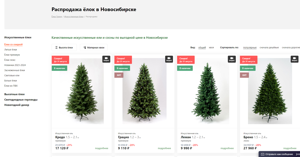Sort products by популярные
The image size is (300, 157).
(250, 47)
